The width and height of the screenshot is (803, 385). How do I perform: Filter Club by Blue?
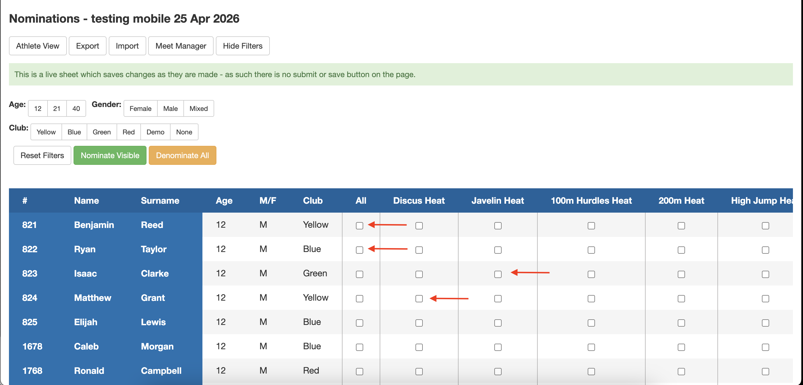tap(74, 132)
